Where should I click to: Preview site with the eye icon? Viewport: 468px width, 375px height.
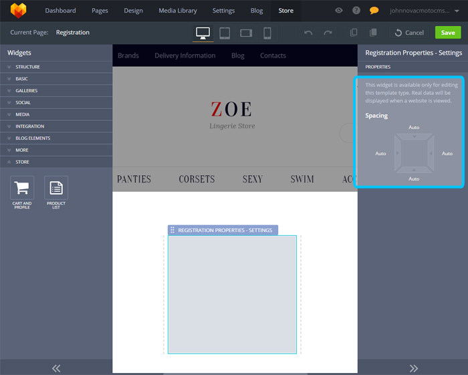coord(338,11)
